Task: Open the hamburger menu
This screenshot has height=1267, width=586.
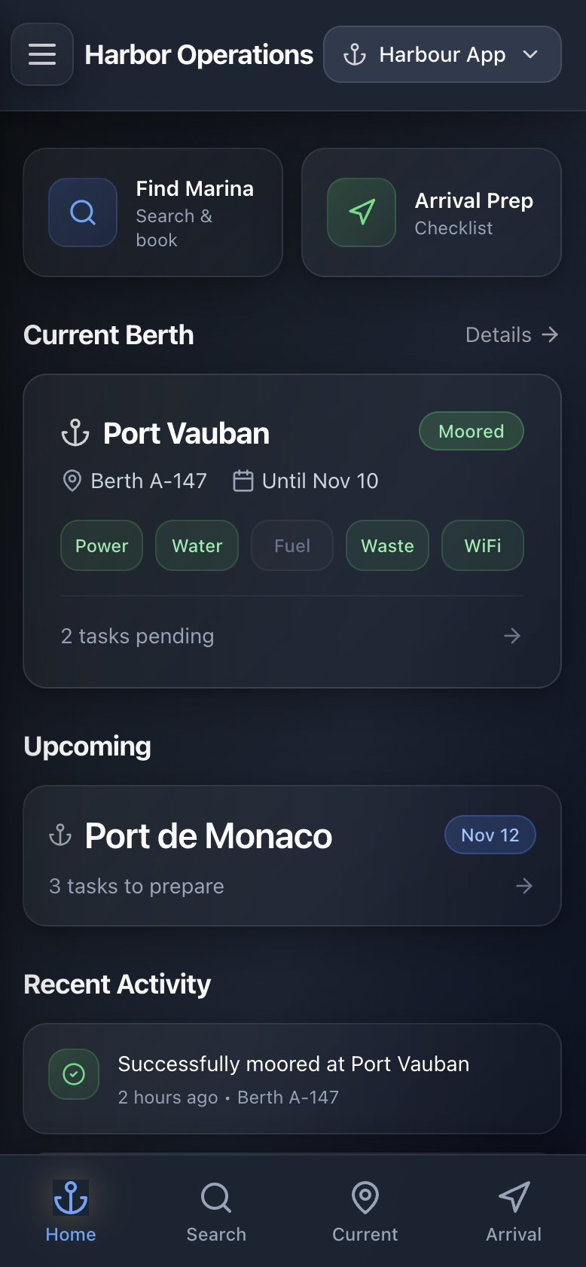Action: coord(42,54)
